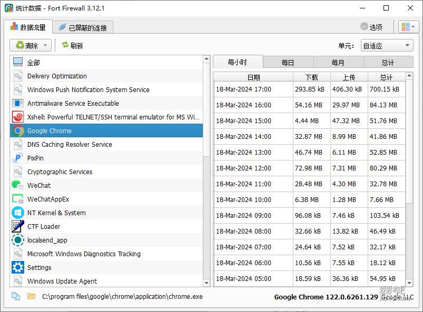Click the app list scroll down arrow
423x312 pixels.
[206, 283]
